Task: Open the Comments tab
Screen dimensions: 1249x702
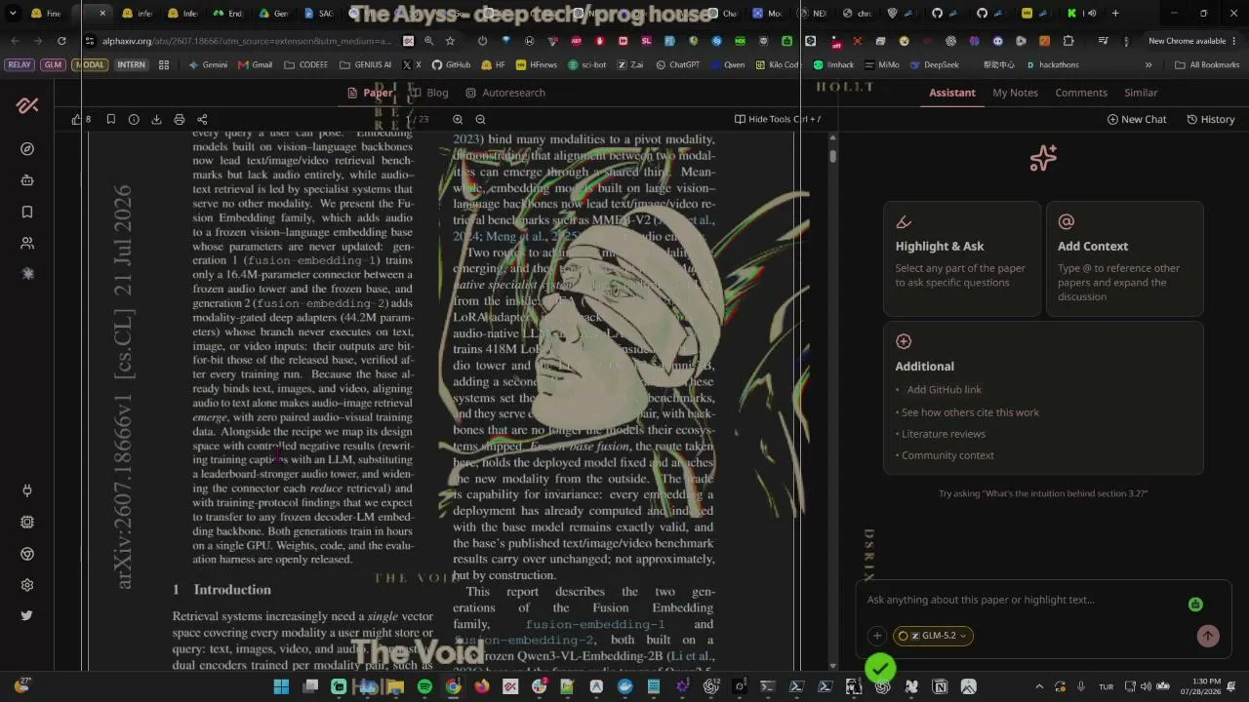Action: pos(1081,93)
